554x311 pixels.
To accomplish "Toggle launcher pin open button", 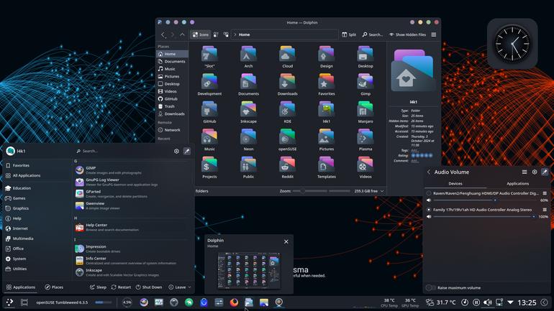I will point(187,151).
